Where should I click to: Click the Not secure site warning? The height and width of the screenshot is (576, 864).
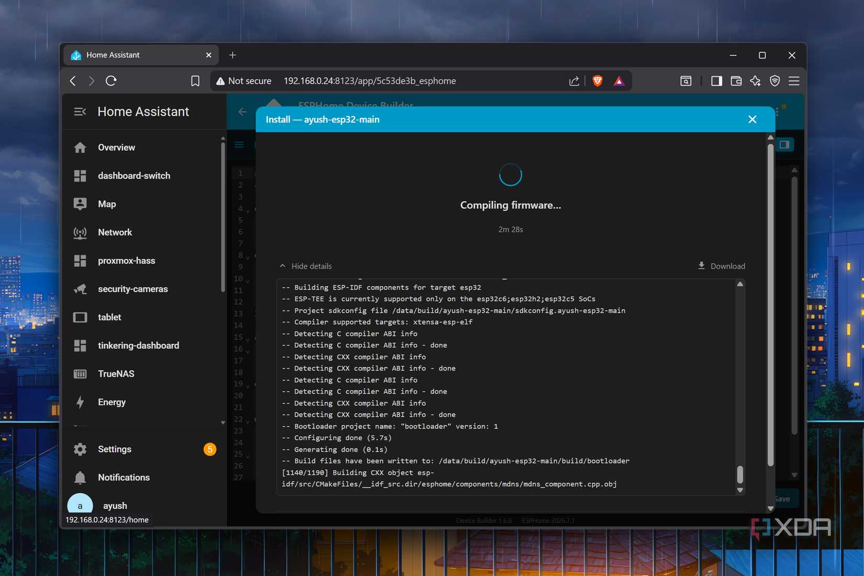(244, 81)
